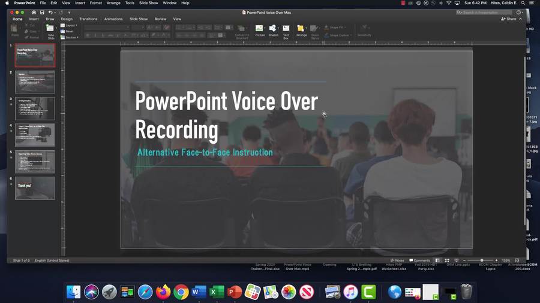Open PowerPoint from the Dock
The height and width of the screenshot is (303, 540).
(235, 292)
